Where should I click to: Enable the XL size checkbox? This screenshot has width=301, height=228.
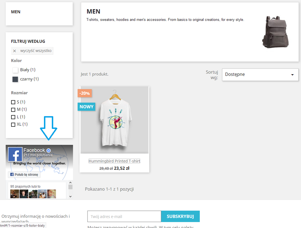(13, 124)
